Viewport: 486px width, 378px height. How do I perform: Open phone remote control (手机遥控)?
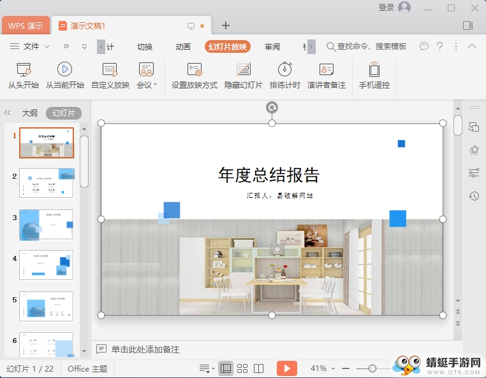pyautogui.click(x=374, y=76)
